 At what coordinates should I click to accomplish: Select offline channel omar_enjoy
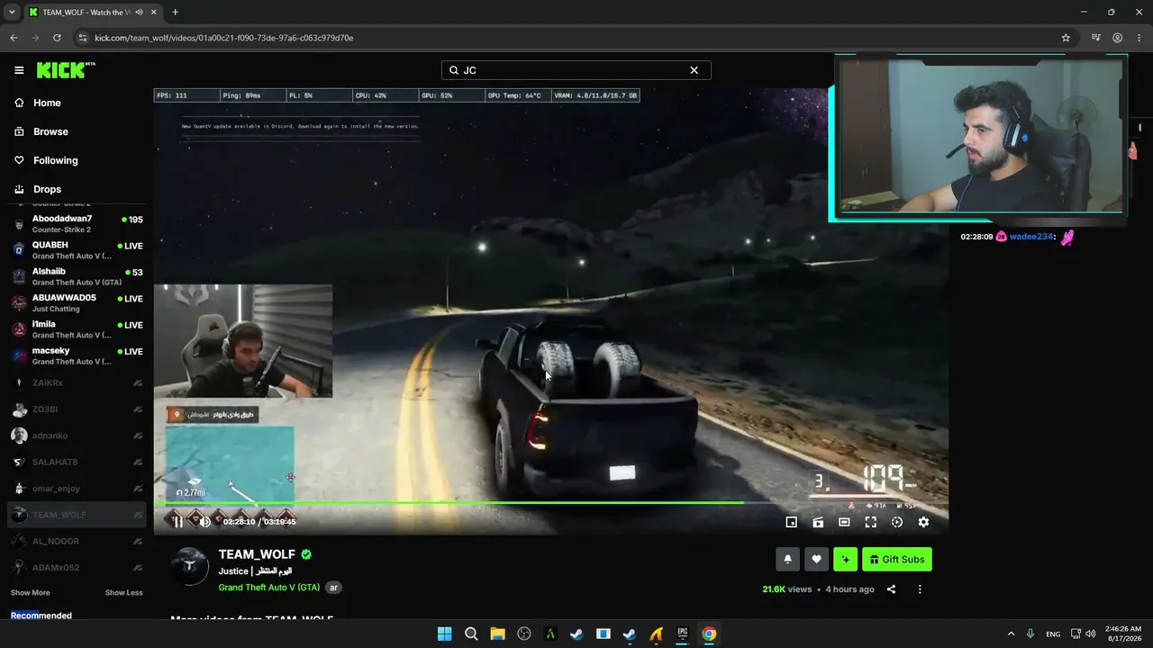tap(77, 489)
